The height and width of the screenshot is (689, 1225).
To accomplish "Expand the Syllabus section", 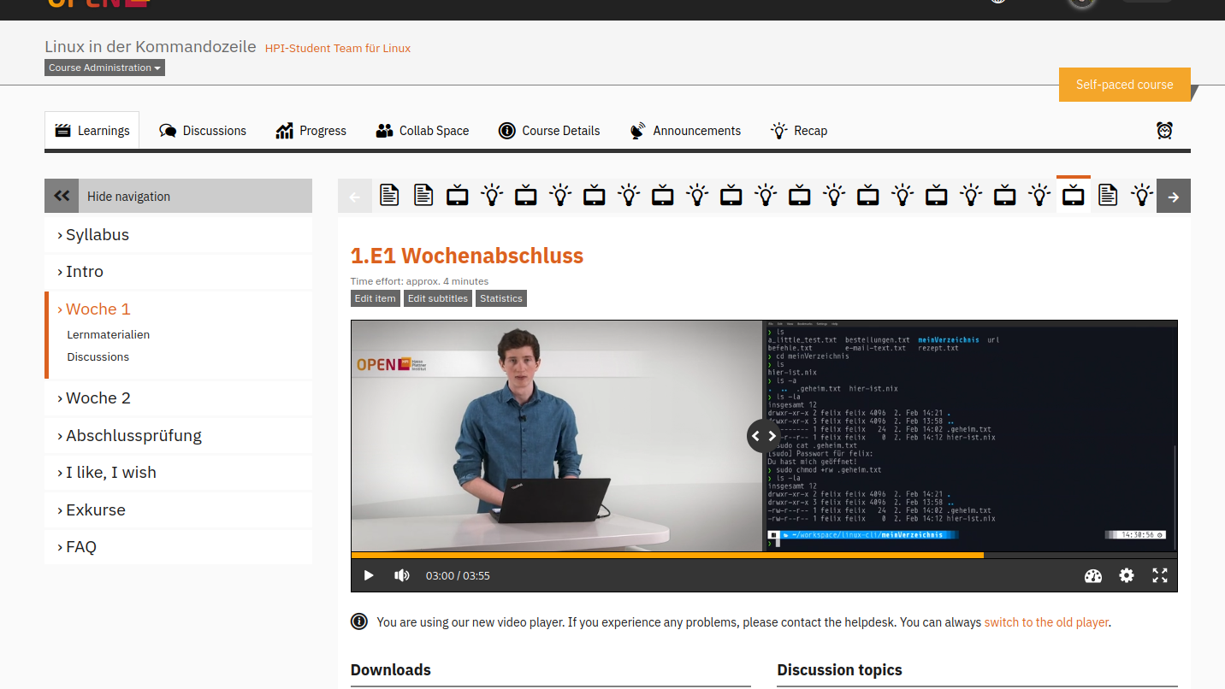I will point(97,235).
